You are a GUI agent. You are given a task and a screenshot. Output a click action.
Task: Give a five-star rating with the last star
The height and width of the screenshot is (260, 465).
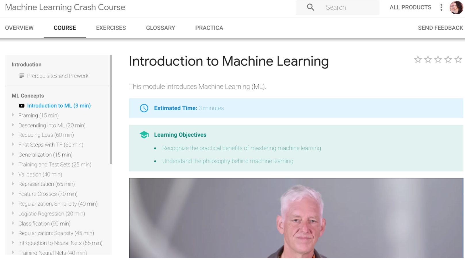pyautogui.click(x=458, y=59)
